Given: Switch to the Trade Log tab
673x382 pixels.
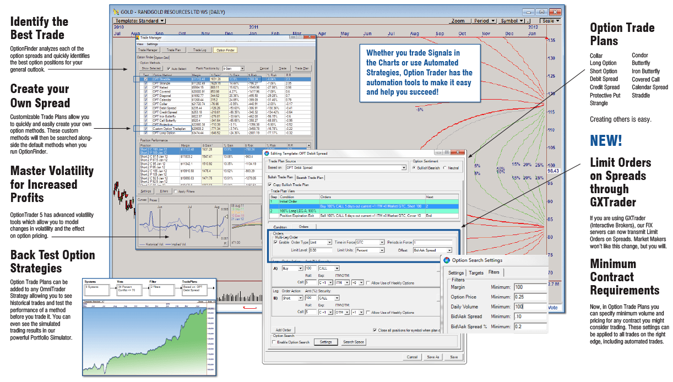Looking at the screenshot, I should click(x=199, y=50).
